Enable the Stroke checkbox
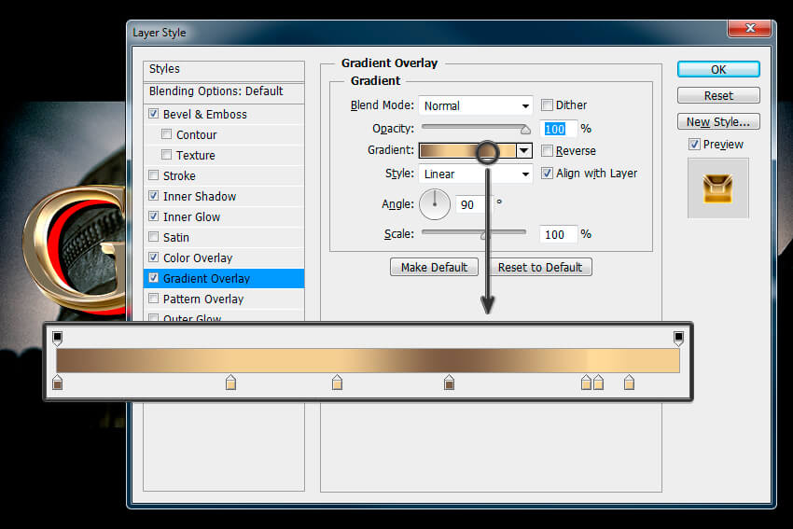This screenshot has height=529, width=793. click(x=154, y=175)
